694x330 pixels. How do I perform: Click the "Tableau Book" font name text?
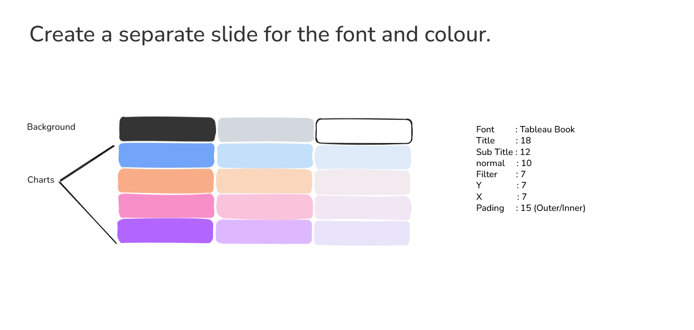point(547,129)
